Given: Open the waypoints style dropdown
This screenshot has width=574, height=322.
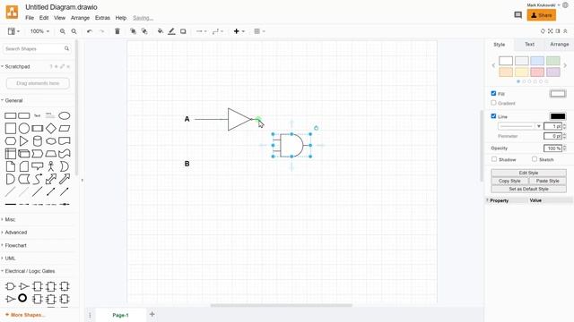Looking at the screenshot, I should [x=217, y=31].
